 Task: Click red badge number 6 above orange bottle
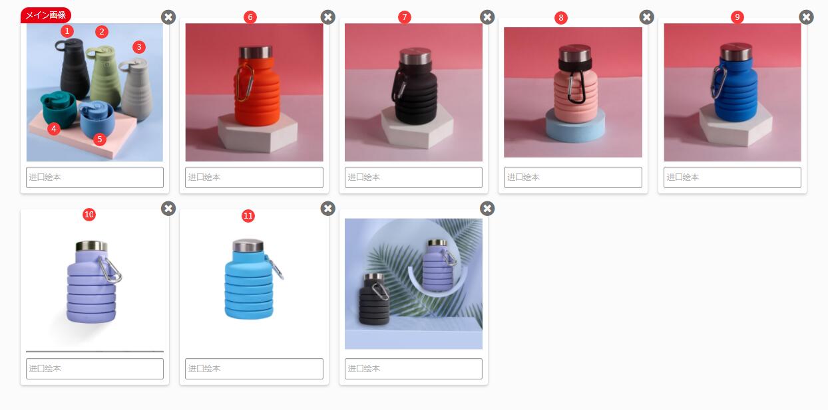[250, 17]
